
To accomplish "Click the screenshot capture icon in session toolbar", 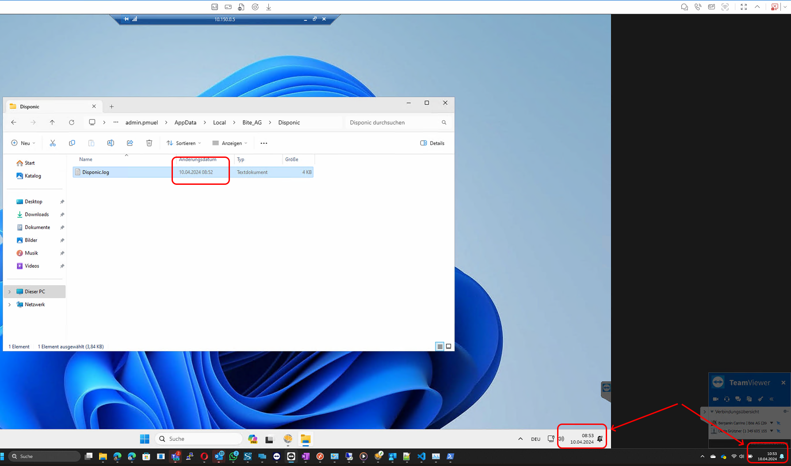I will tap(725, 7).
